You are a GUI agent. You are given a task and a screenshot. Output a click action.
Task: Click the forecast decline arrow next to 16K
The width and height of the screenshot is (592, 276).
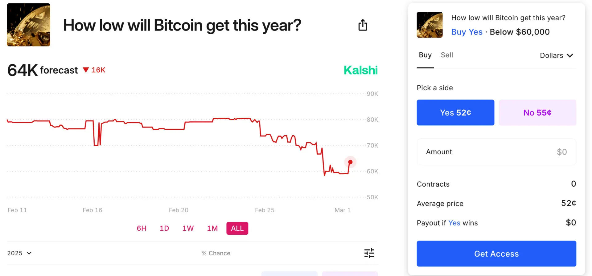click(x=86, y=70)
